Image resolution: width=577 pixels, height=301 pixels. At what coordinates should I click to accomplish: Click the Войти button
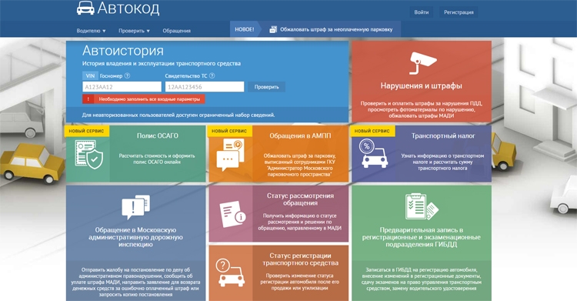[422, 12]
